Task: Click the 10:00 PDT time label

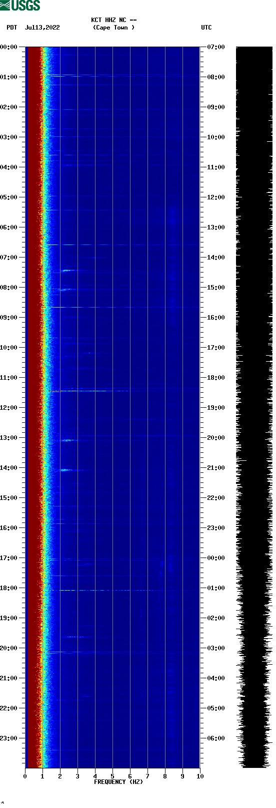Action: (9, 348)
